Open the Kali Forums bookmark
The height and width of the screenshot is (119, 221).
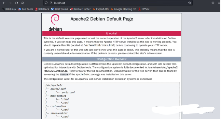pyautogui.click(x=60, y=9)
